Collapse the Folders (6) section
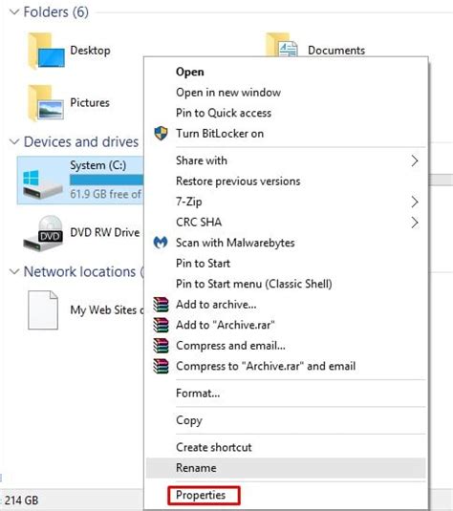Viewport: 453px width, 511px height. tap(14, 12)
